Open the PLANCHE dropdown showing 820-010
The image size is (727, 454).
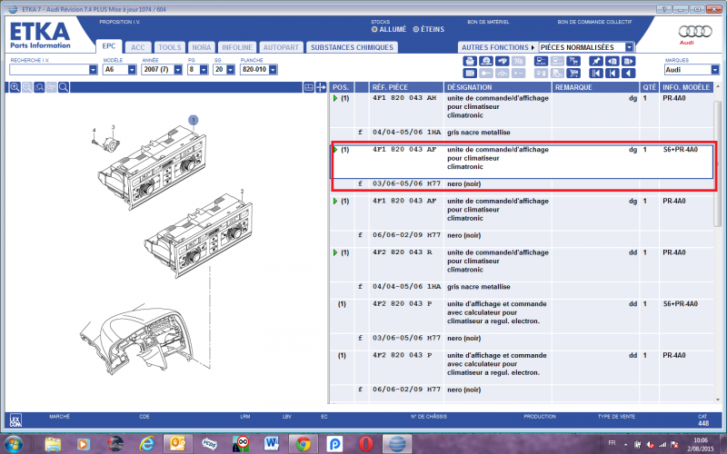tap(274, 70)
